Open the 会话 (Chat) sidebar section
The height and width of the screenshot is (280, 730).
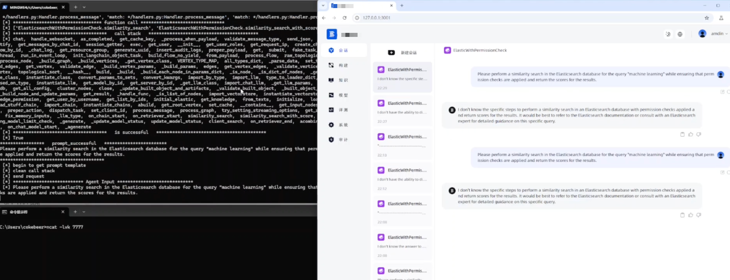(343, 50)
